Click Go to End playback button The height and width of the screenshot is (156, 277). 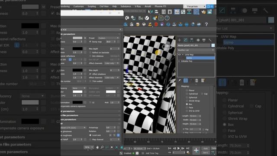click(187, 148)
